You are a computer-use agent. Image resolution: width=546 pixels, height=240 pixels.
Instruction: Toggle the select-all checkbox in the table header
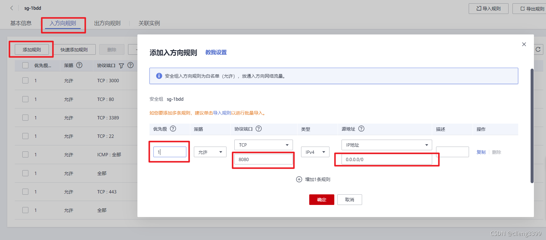[25, 65]
